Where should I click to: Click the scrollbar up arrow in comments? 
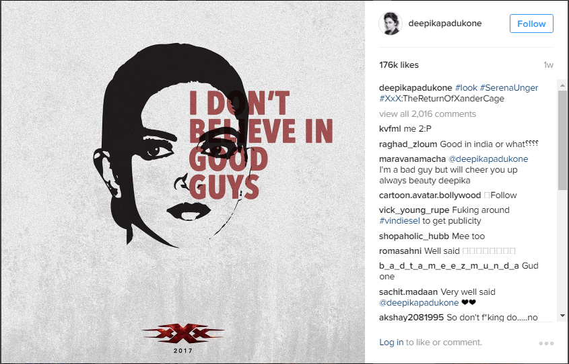tap(562, 86)
